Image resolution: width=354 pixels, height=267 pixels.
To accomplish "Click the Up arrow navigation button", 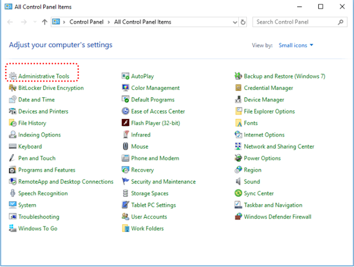I will pyautogui.click(x=44, y=22).
